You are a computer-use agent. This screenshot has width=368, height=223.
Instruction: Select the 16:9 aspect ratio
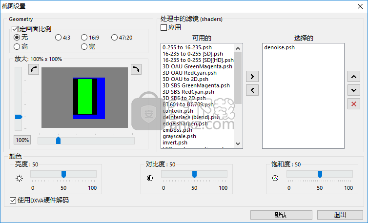pyautogui.click(x=84, y=37)
